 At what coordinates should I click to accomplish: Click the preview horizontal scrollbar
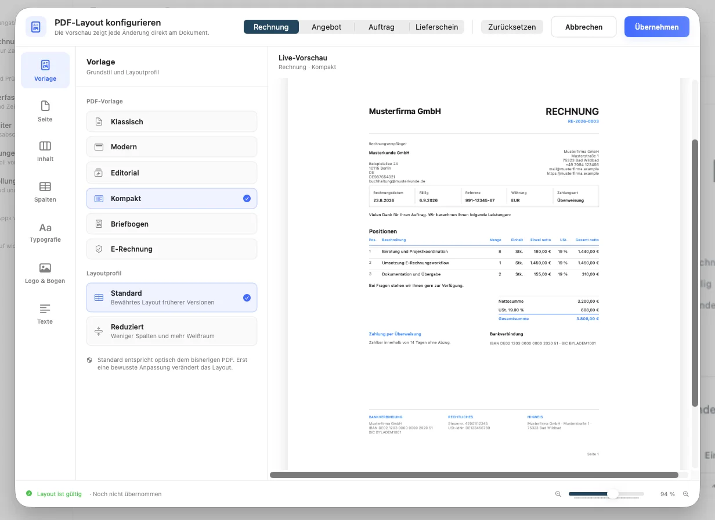coord(474,475)
